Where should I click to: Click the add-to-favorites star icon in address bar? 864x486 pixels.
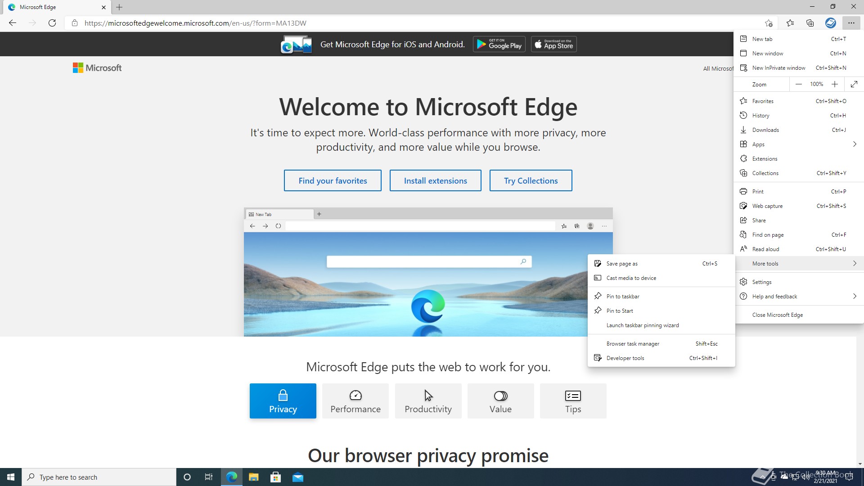[x=769, y=23]
